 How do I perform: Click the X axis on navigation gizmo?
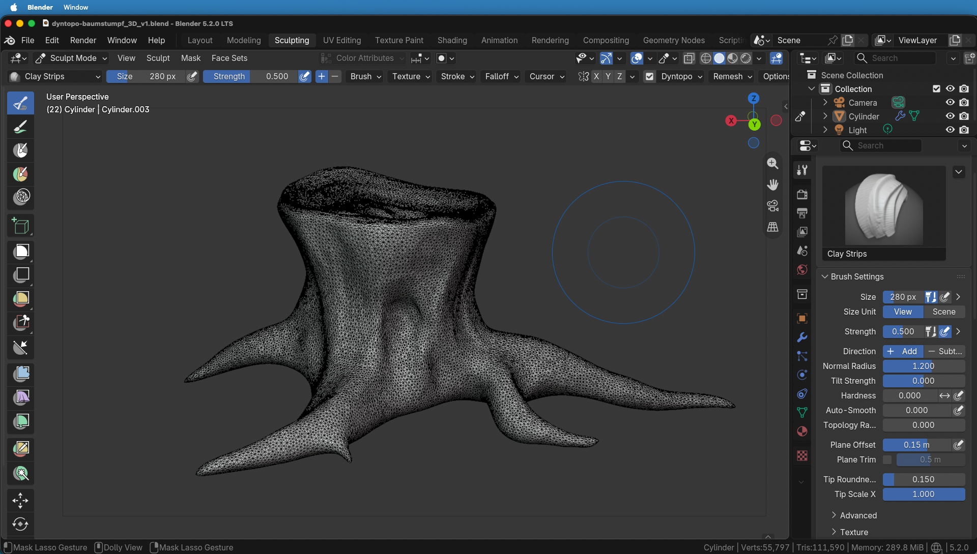click(x=731, y=120)
